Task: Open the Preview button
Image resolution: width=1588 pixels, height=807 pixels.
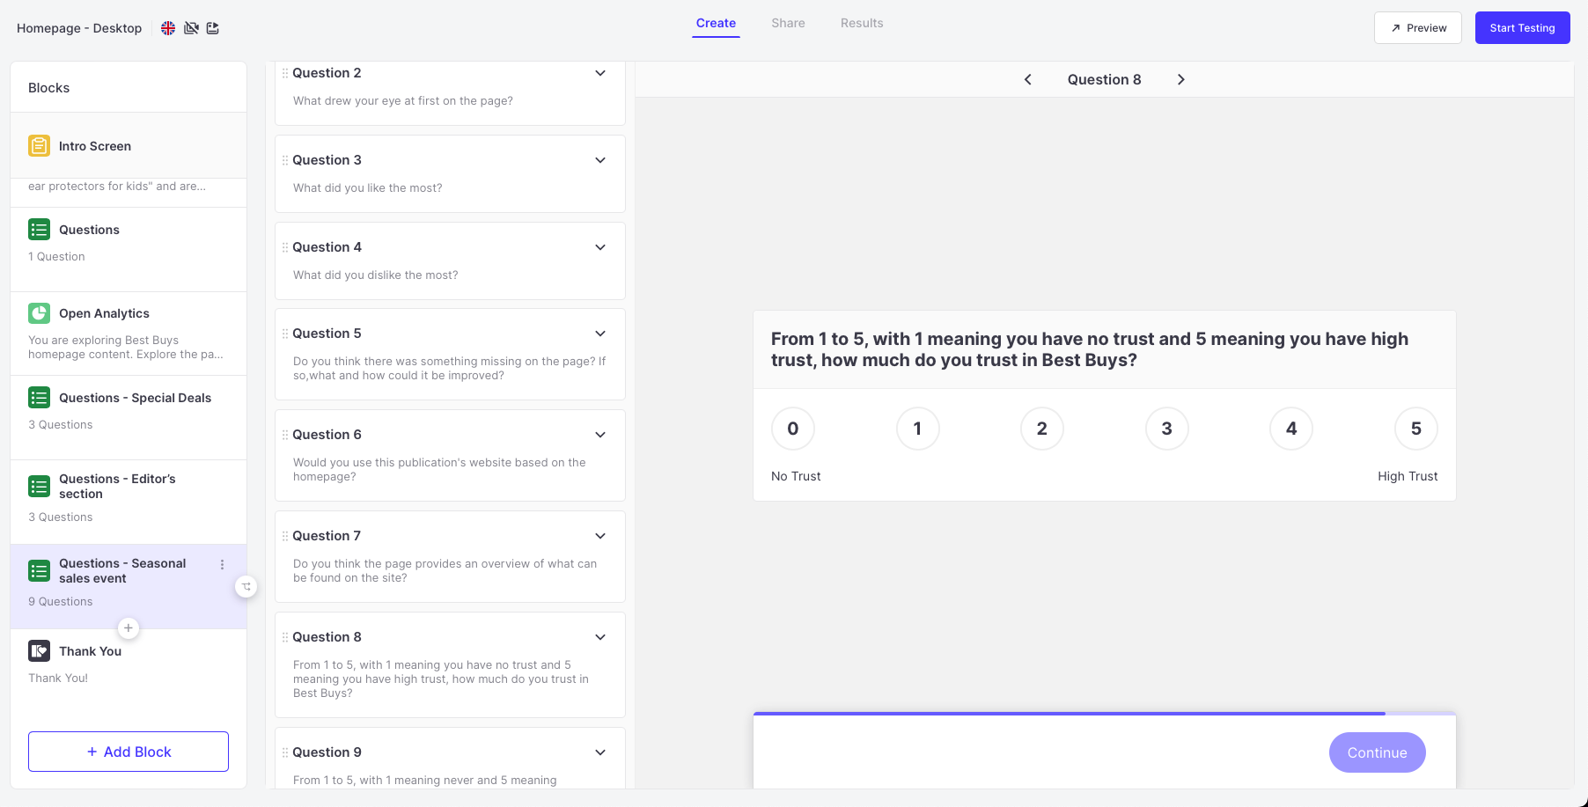Action: [1418, 28]
